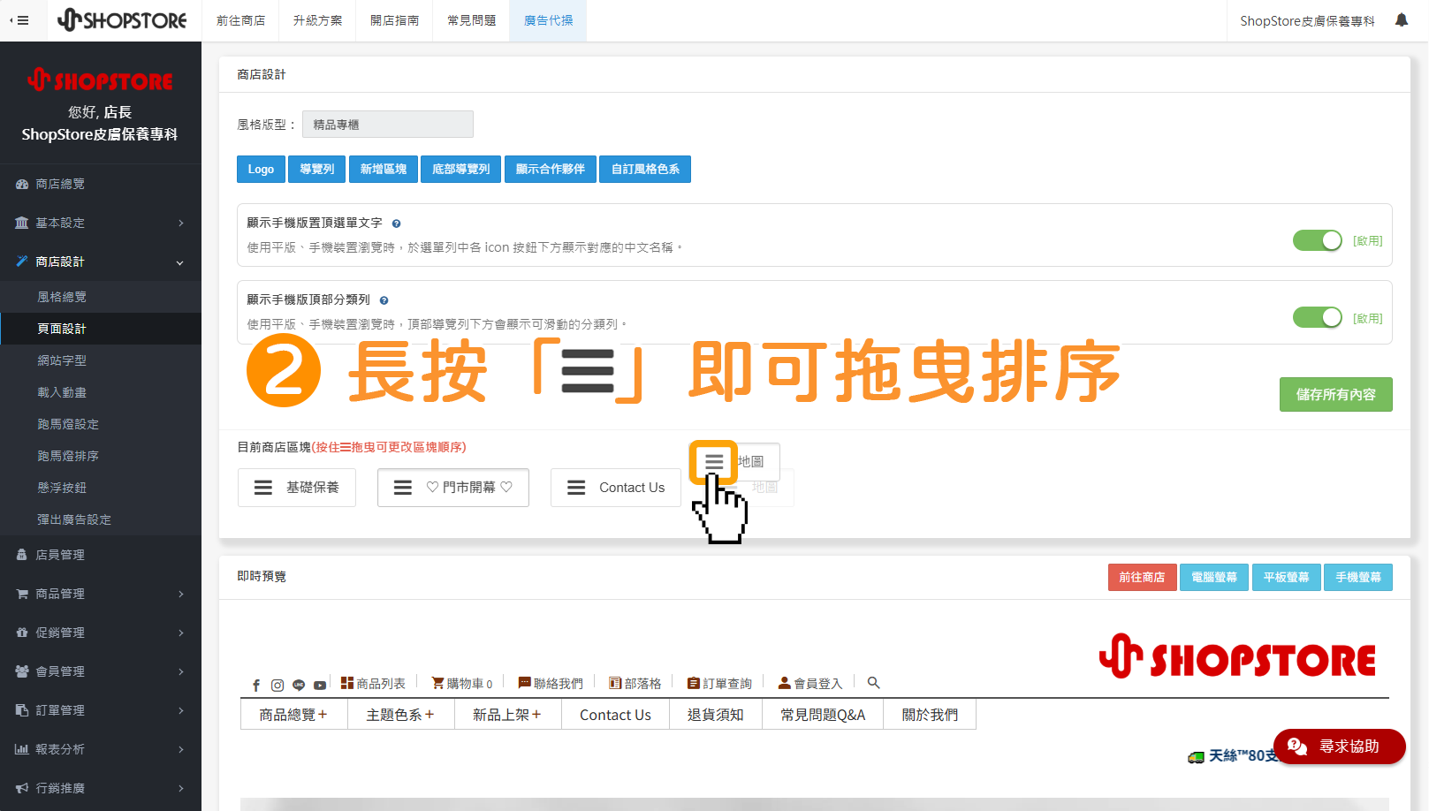Select 彈出廣告設定 in sidebar
Image resolution: width=1429 pixels, height=811 pixels.
click(101, 519)
